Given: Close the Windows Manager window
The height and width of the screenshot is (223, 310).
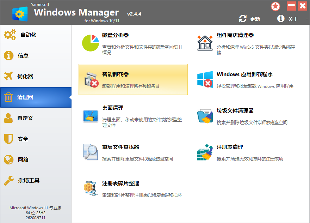Looking at the screenshot, I should click(303, 6).
